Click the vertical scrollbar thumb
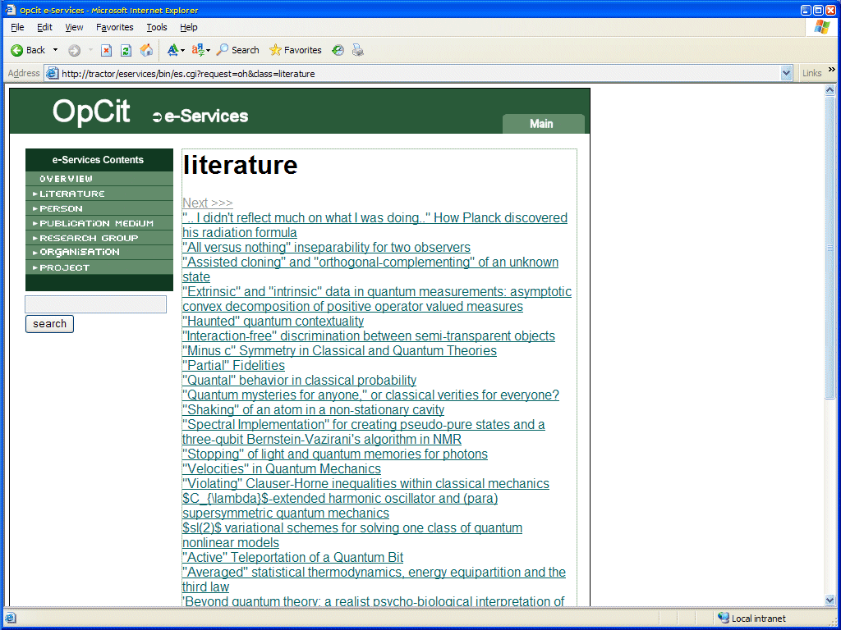841x630 pixels. (x=830, y=247)
